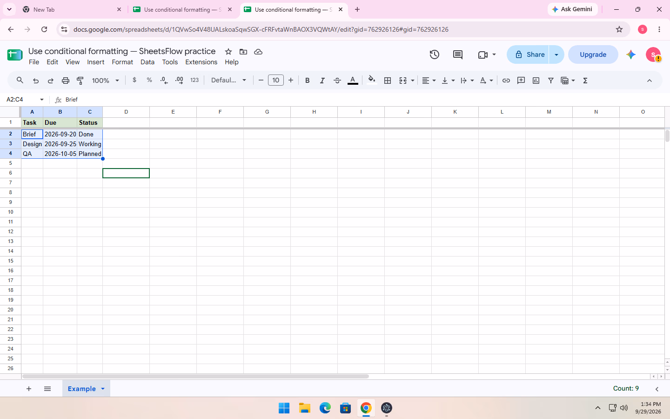The image size is (670, 419).
Task: Format as currency with dollar icon
Action: [134, 80]
